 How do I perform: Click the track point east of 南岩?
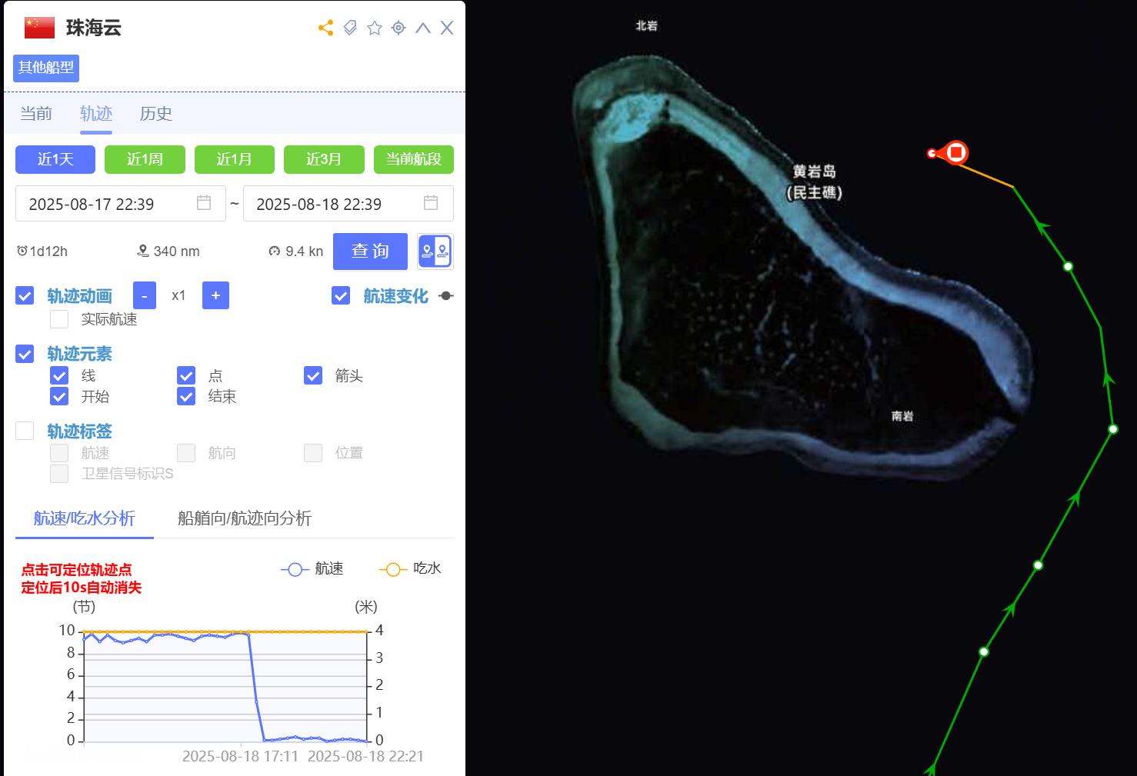pos(1112,429)
